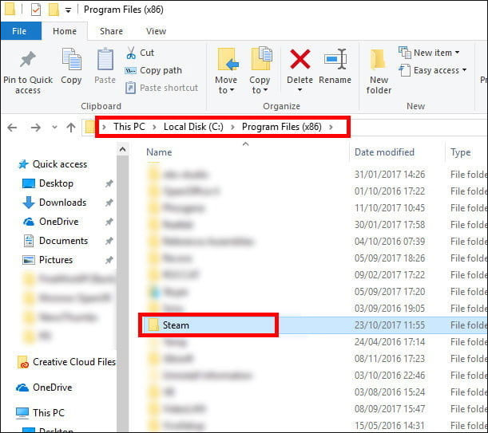The width and height of the screenshot is (488, 433).
Task: Expand chevron after Local Disk (C:) breadcrumb
Action: (x=232, y=127)
